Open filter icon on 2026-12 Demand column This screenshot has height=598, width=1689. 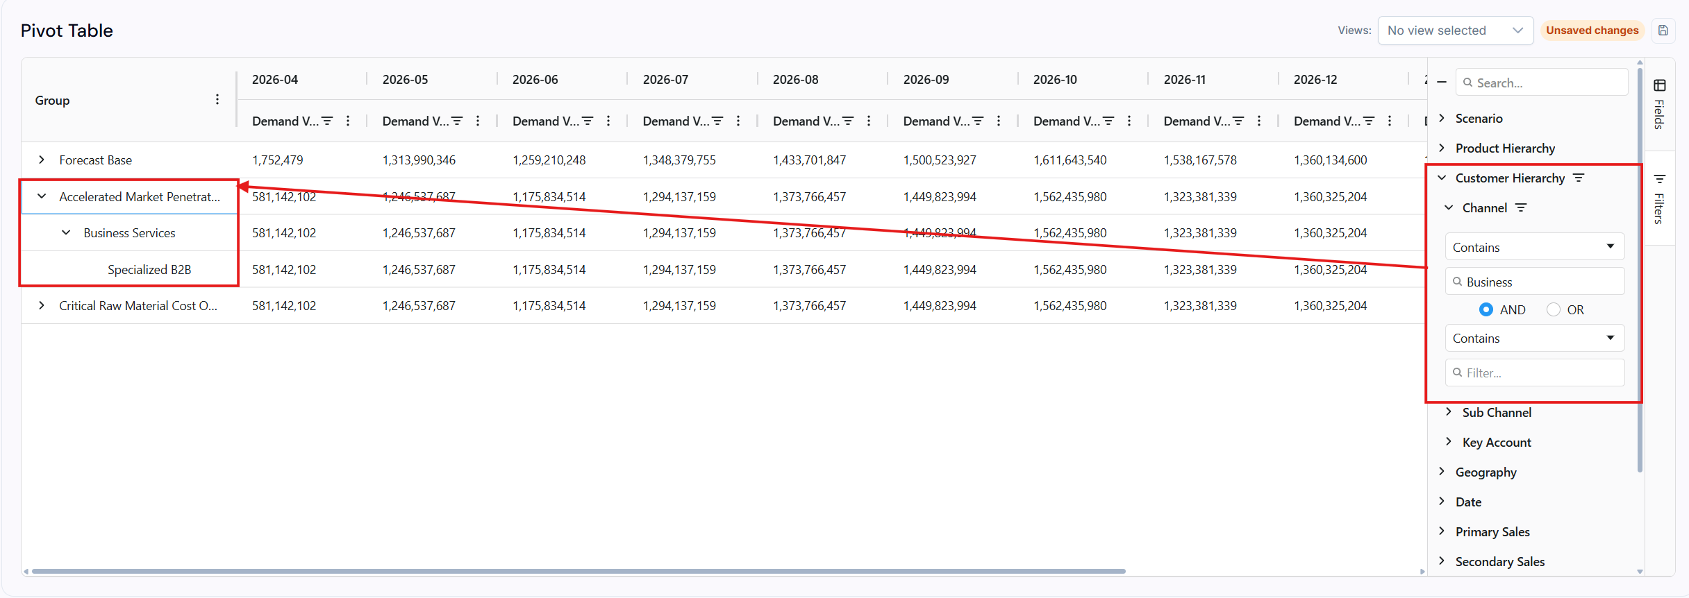pos(1369,121)
